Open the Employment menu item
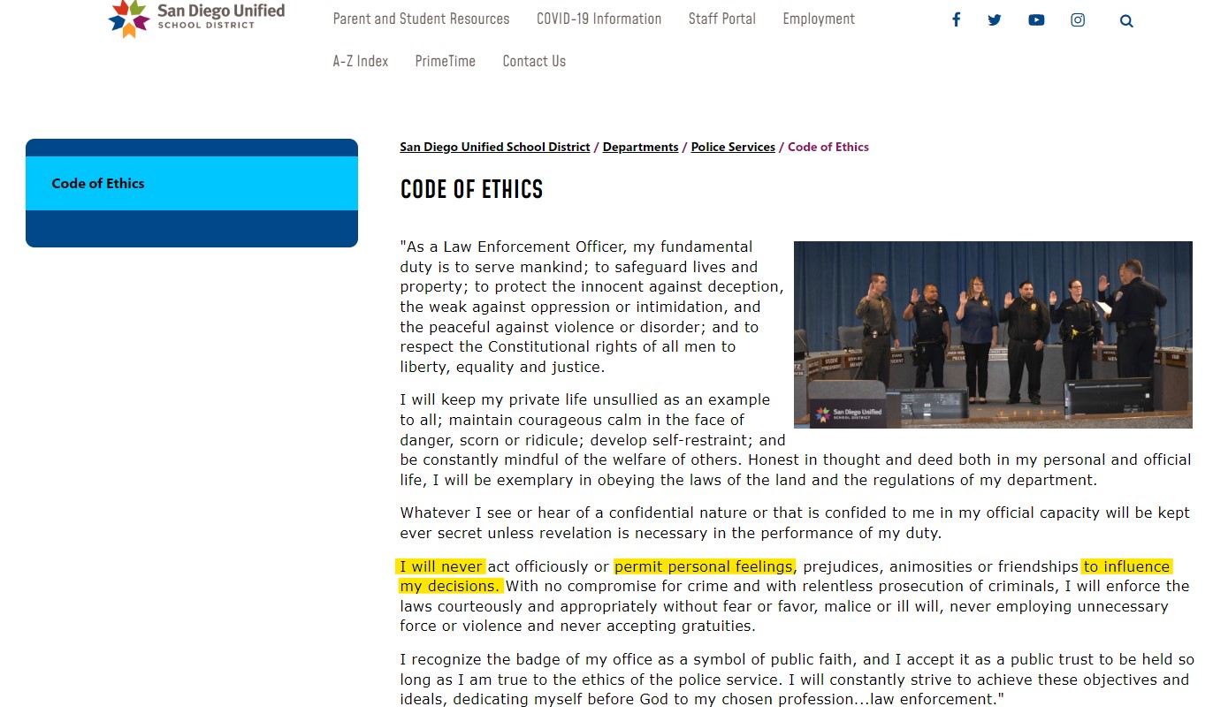1213x714 pixels. pos(819,19)
